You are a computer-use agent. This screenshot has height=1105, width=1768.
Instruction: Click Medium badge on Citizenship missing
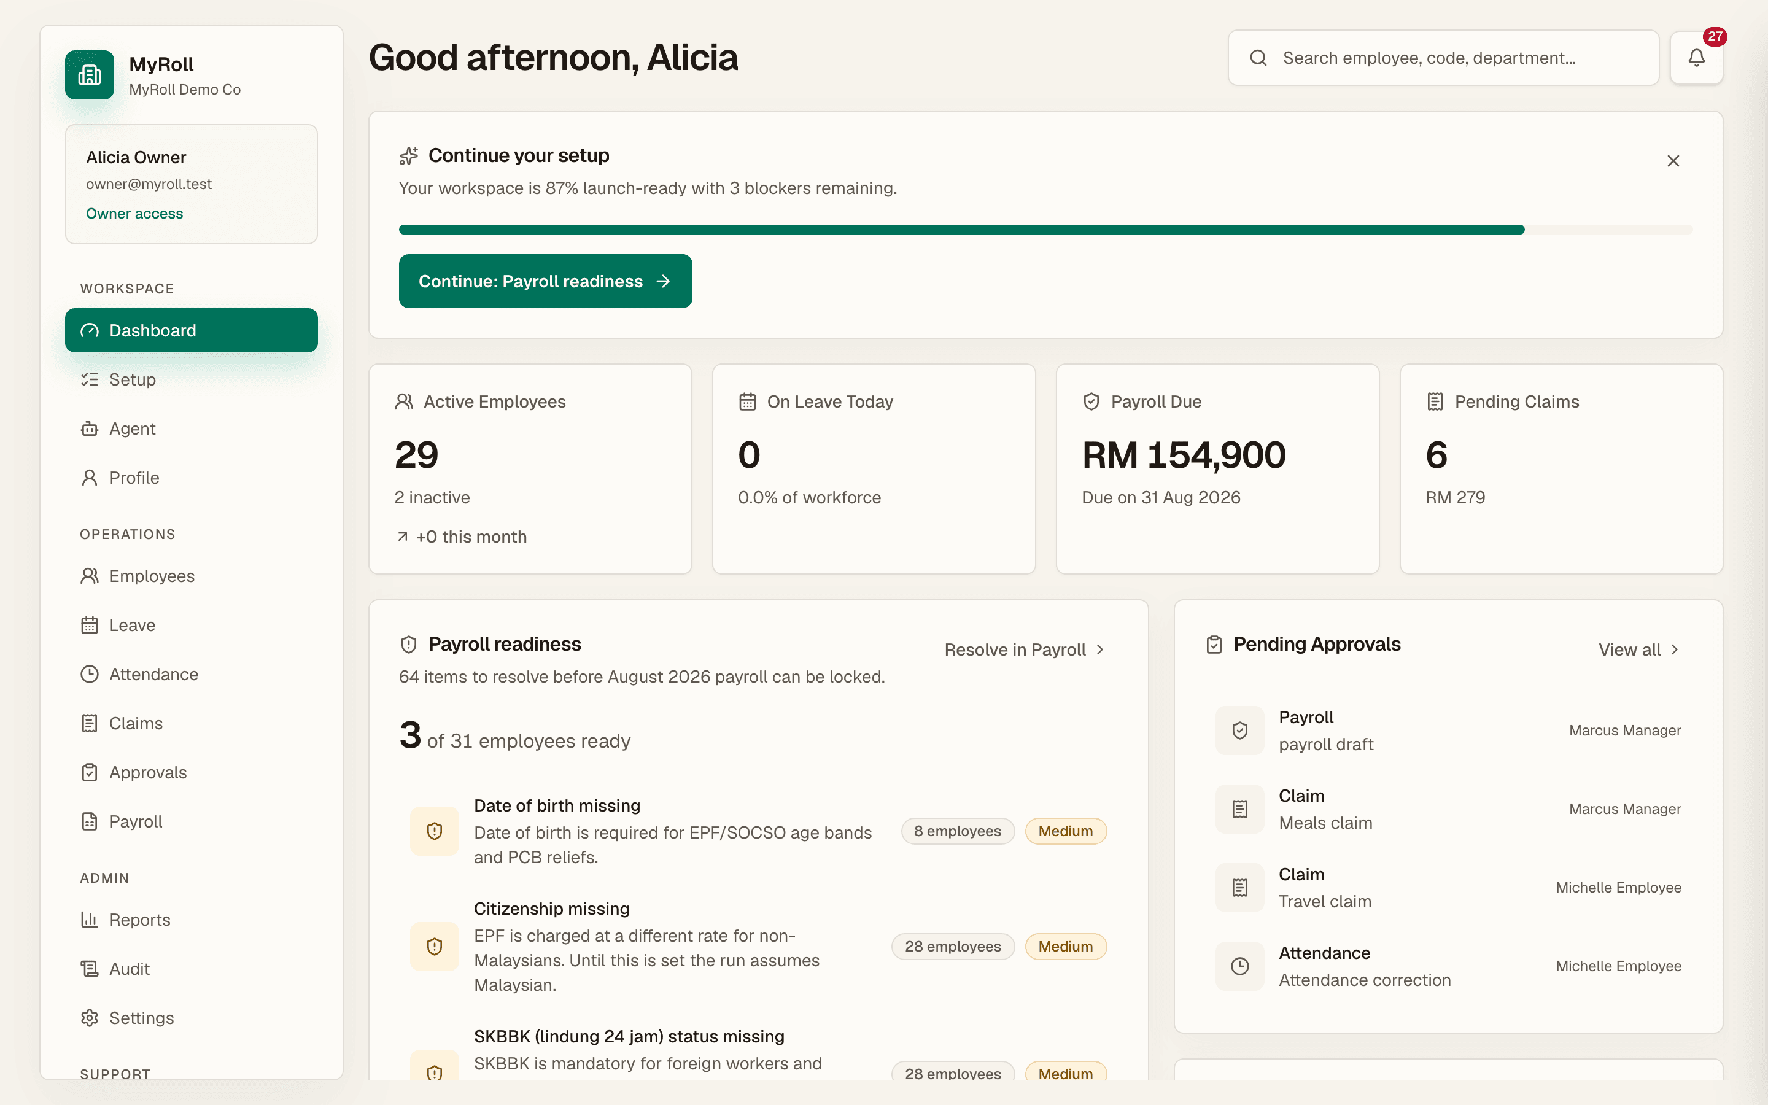tap(1066, 947)
